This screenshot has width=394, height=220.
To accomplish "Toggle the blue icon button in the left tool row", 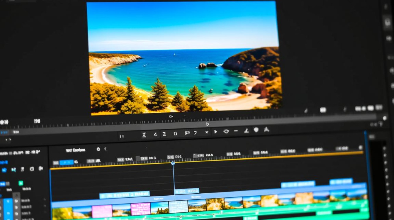I will point(4,170).
